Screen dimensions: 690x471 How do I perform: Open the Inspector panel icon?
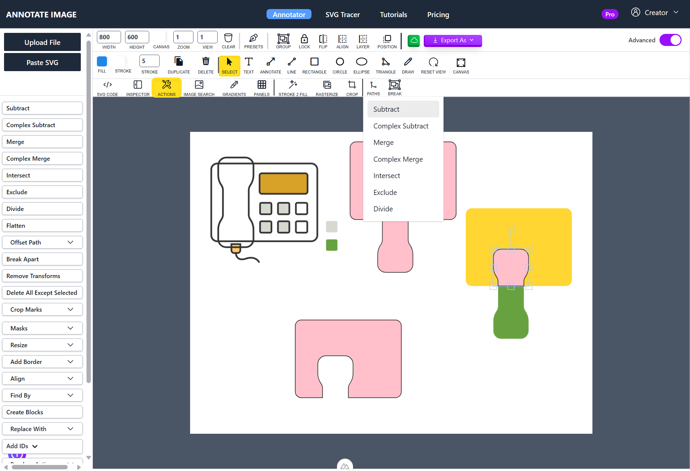coord(138,85)
